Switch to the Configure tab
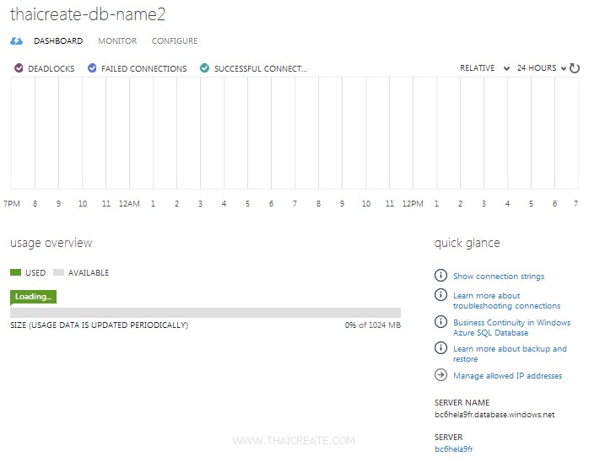Viewport: 589px width, 462px height. (x=175, y=41)
